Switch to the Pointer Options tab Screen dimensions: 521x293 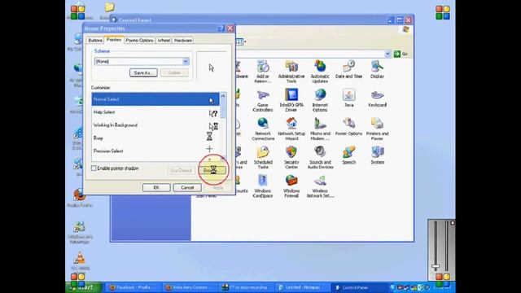tap(139, 40)
